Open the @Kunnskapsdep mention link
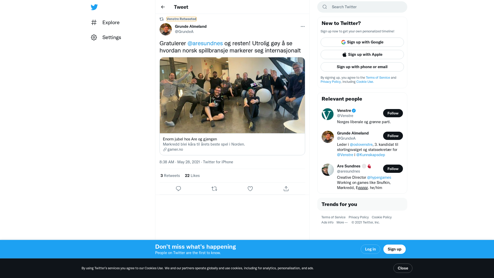This screenshot has height=278, width=494. pyautogui.click(x=370, y=155)
